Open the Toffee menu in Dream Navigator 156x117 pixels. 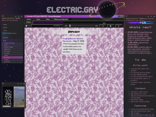pos(48,19)
